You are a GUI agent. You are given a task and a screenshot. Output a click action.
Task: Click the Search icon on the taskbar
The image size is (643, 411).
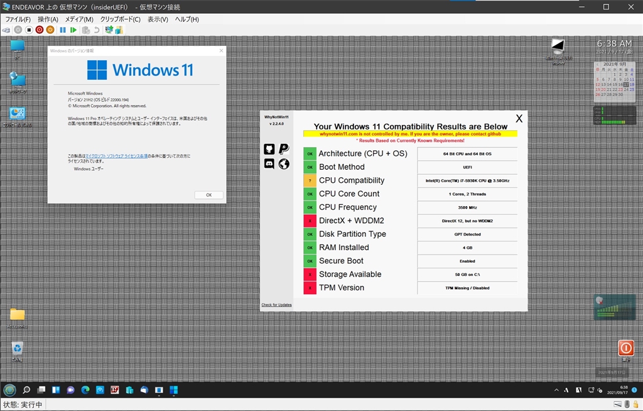coord(26,390)
